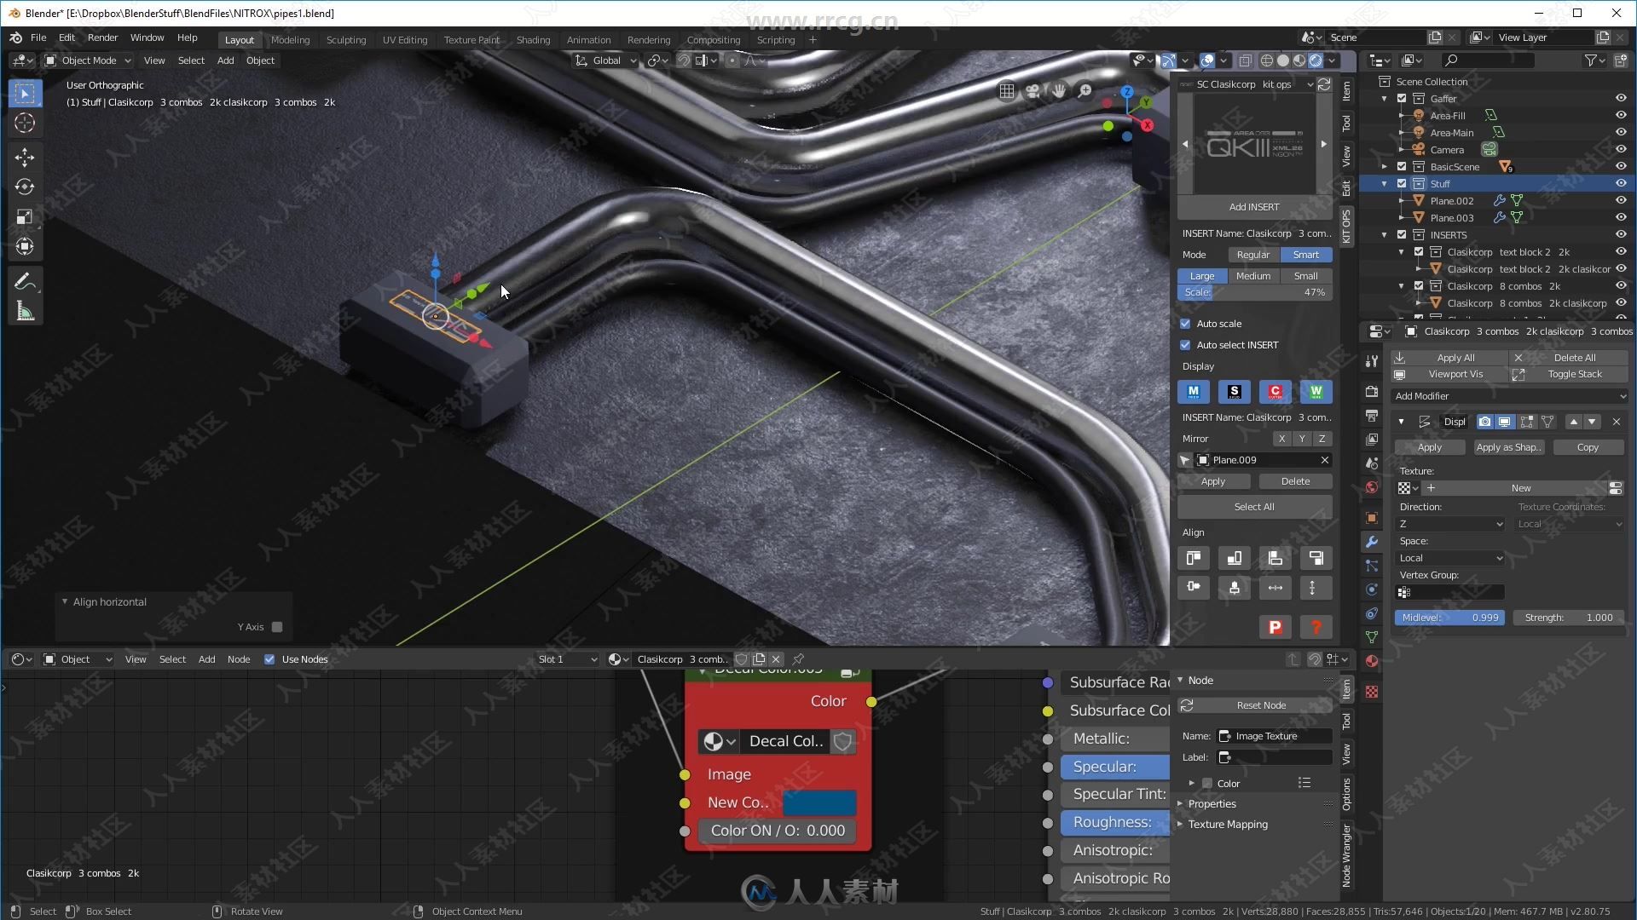The width and height of the screenshot is (1637, 920).
Task: Click the W icon in INSERT display row
Action: (x=1315, y=391)
